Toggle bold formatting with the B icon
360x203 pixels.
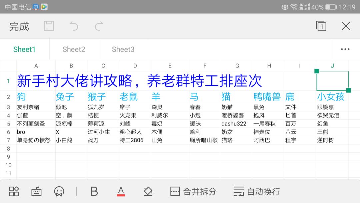(94, 191)
